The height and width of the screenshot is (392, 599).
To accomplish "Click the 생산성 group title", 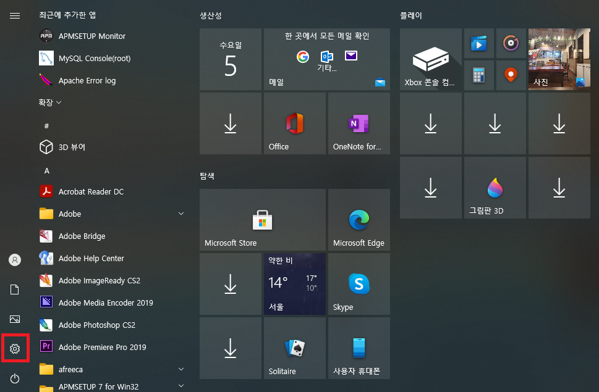I will [211, 15].
